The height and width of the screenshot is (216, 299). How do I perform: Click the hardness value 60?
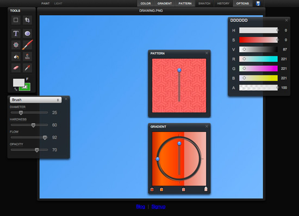pyautogui.click(x=54, y=125)
